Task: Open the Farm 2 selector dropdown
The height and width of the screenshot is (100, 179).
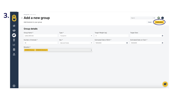Action: tap(143, 18)
